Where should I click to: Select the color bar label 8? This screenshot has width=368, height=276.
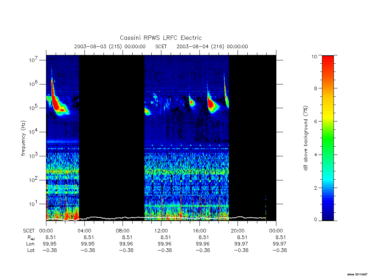pyautogui.click(x=316, y=88)
